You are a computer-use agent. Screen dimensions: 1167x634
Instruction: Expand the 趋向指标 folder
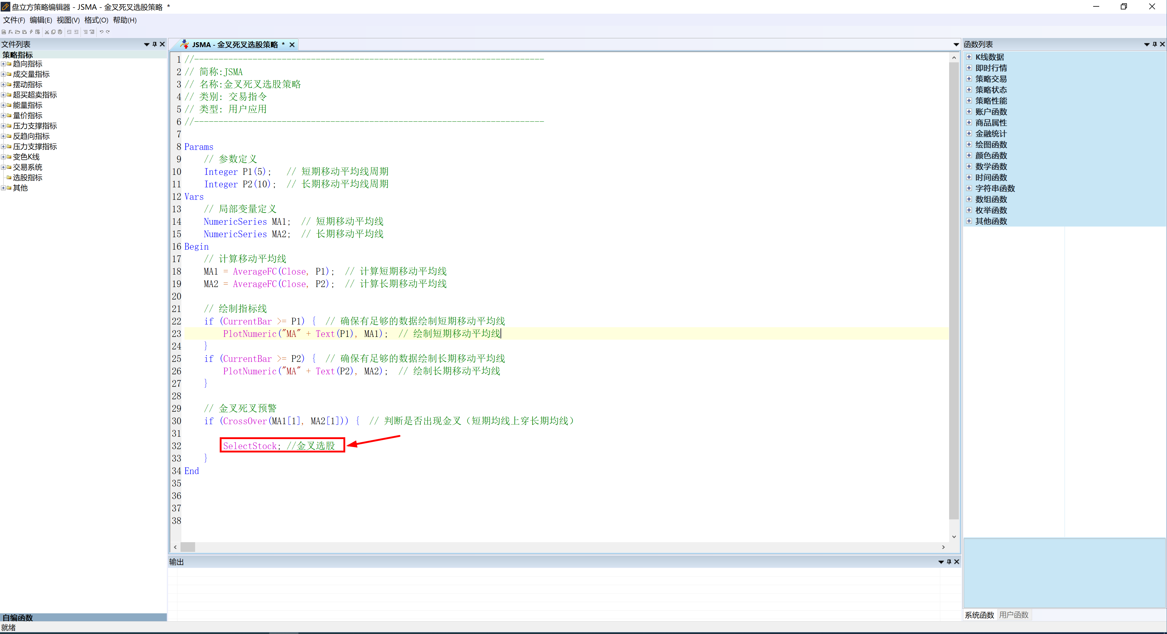3,64
